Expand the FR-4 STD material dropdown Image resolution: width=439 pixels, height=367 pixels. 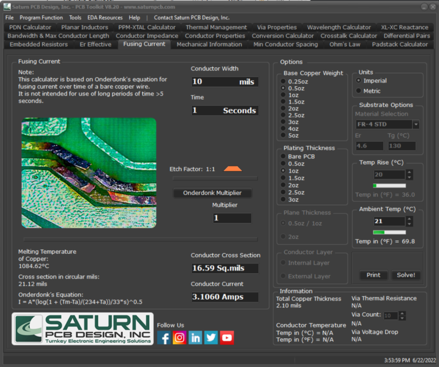tap(416, 125)
